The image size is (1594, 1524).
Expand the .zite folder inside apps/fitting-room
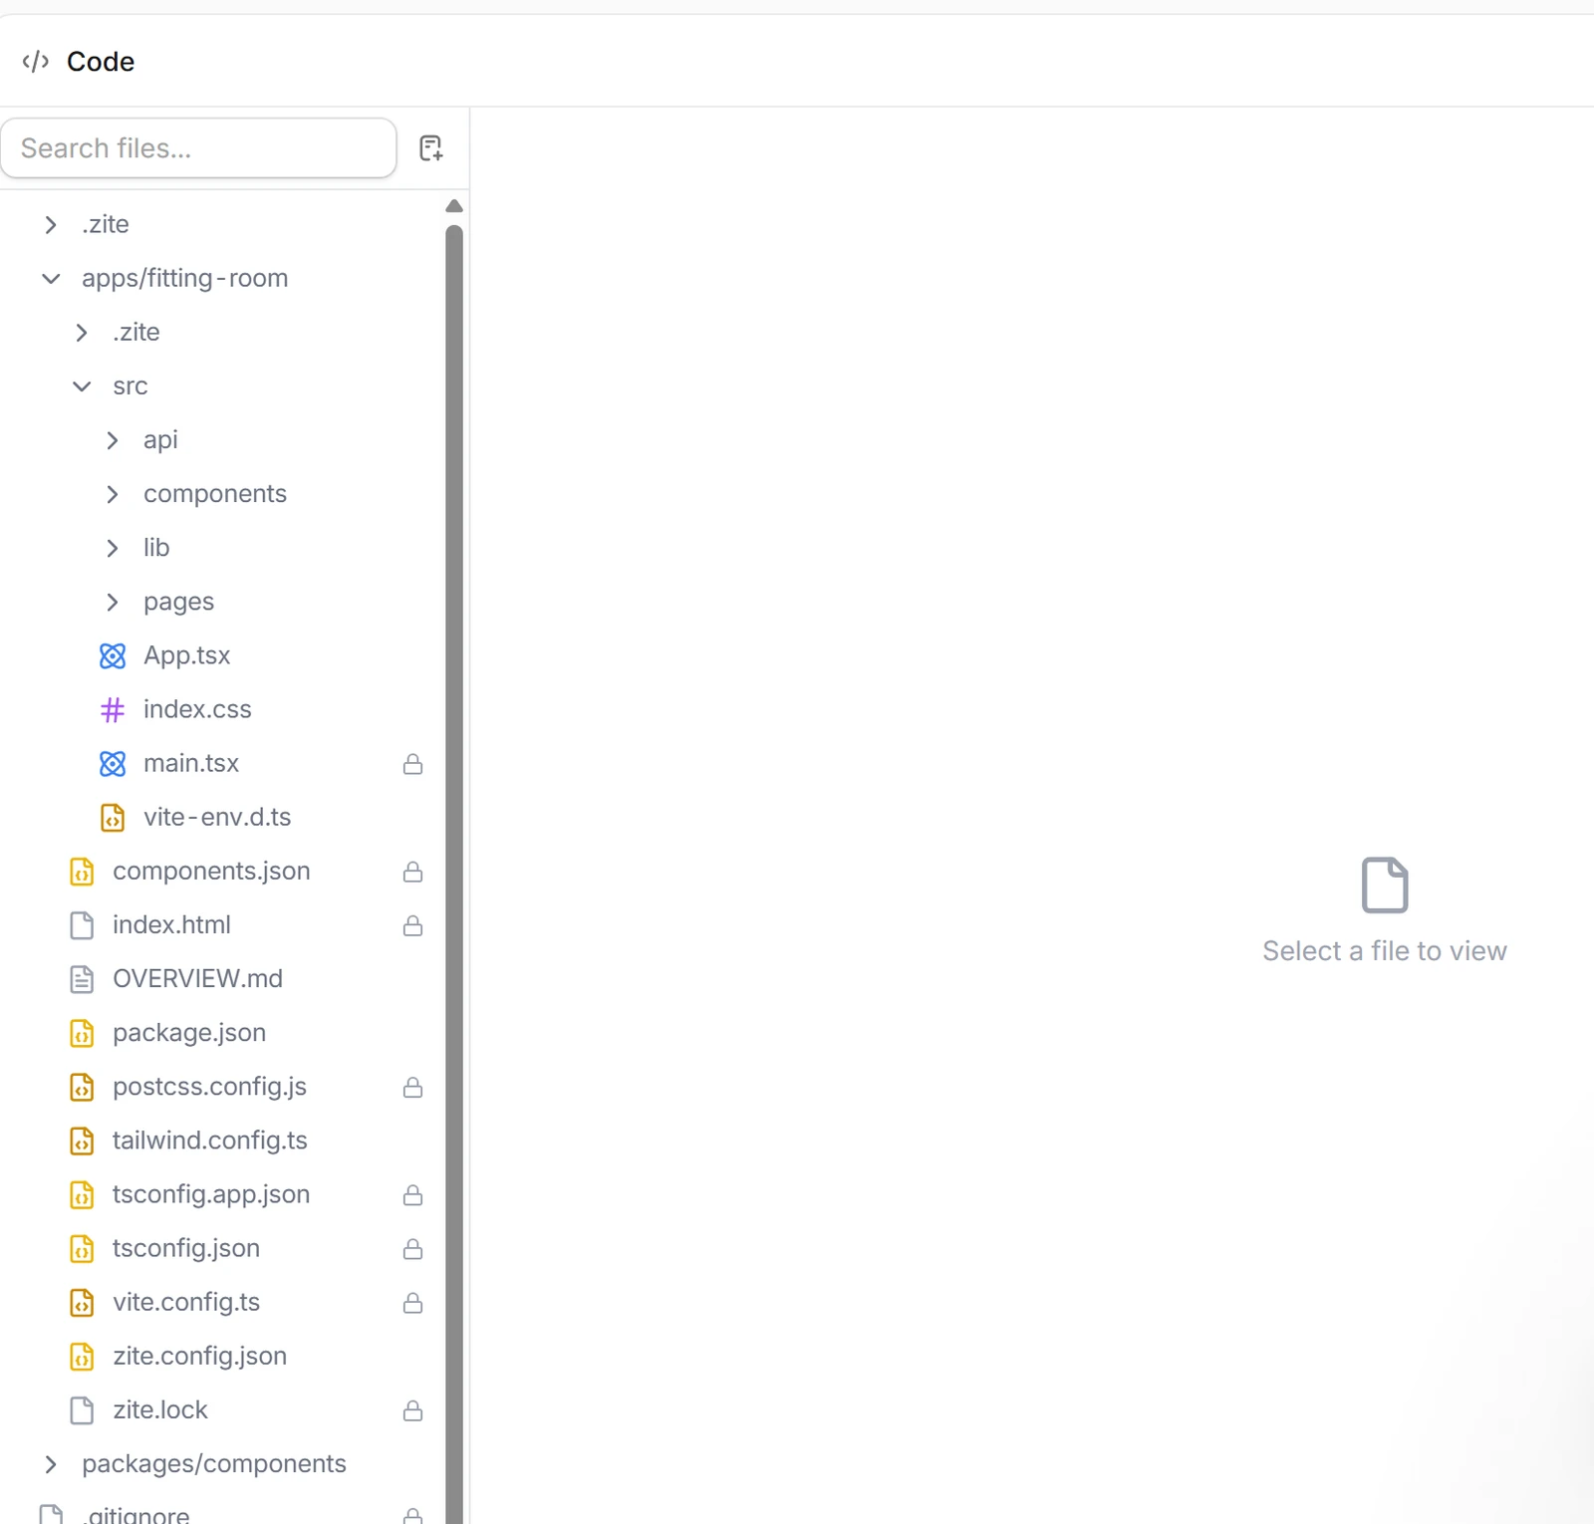82,333
